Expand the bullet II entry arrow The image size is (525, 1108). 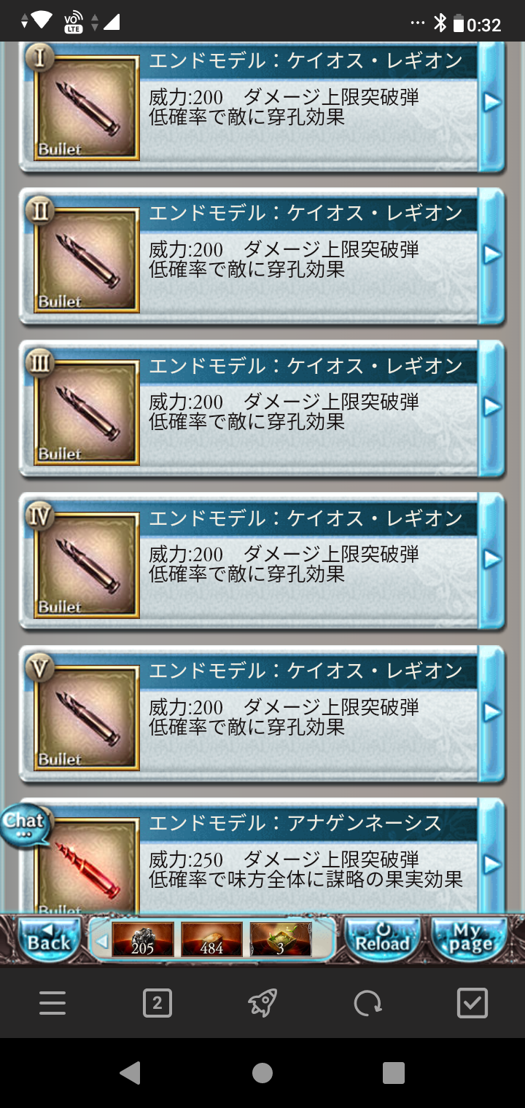pos(492,254)
